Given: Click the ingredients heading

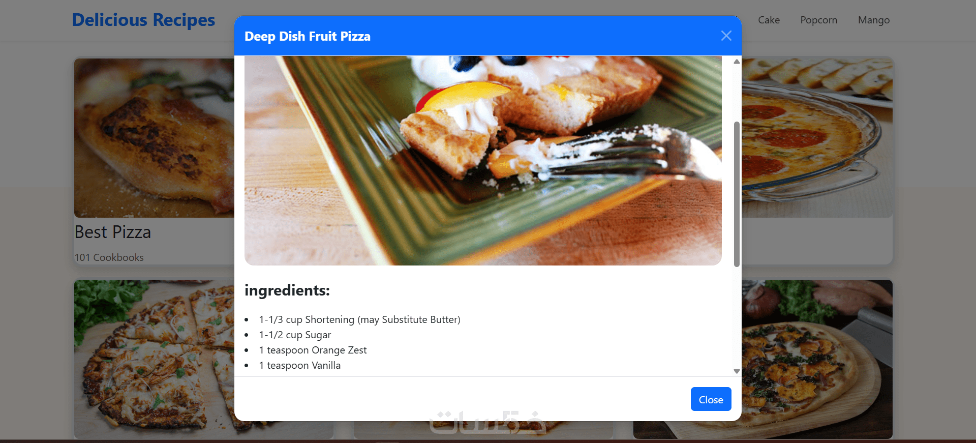Looking at the screenshot, I should pyautogui.click(x=287, y=290).
